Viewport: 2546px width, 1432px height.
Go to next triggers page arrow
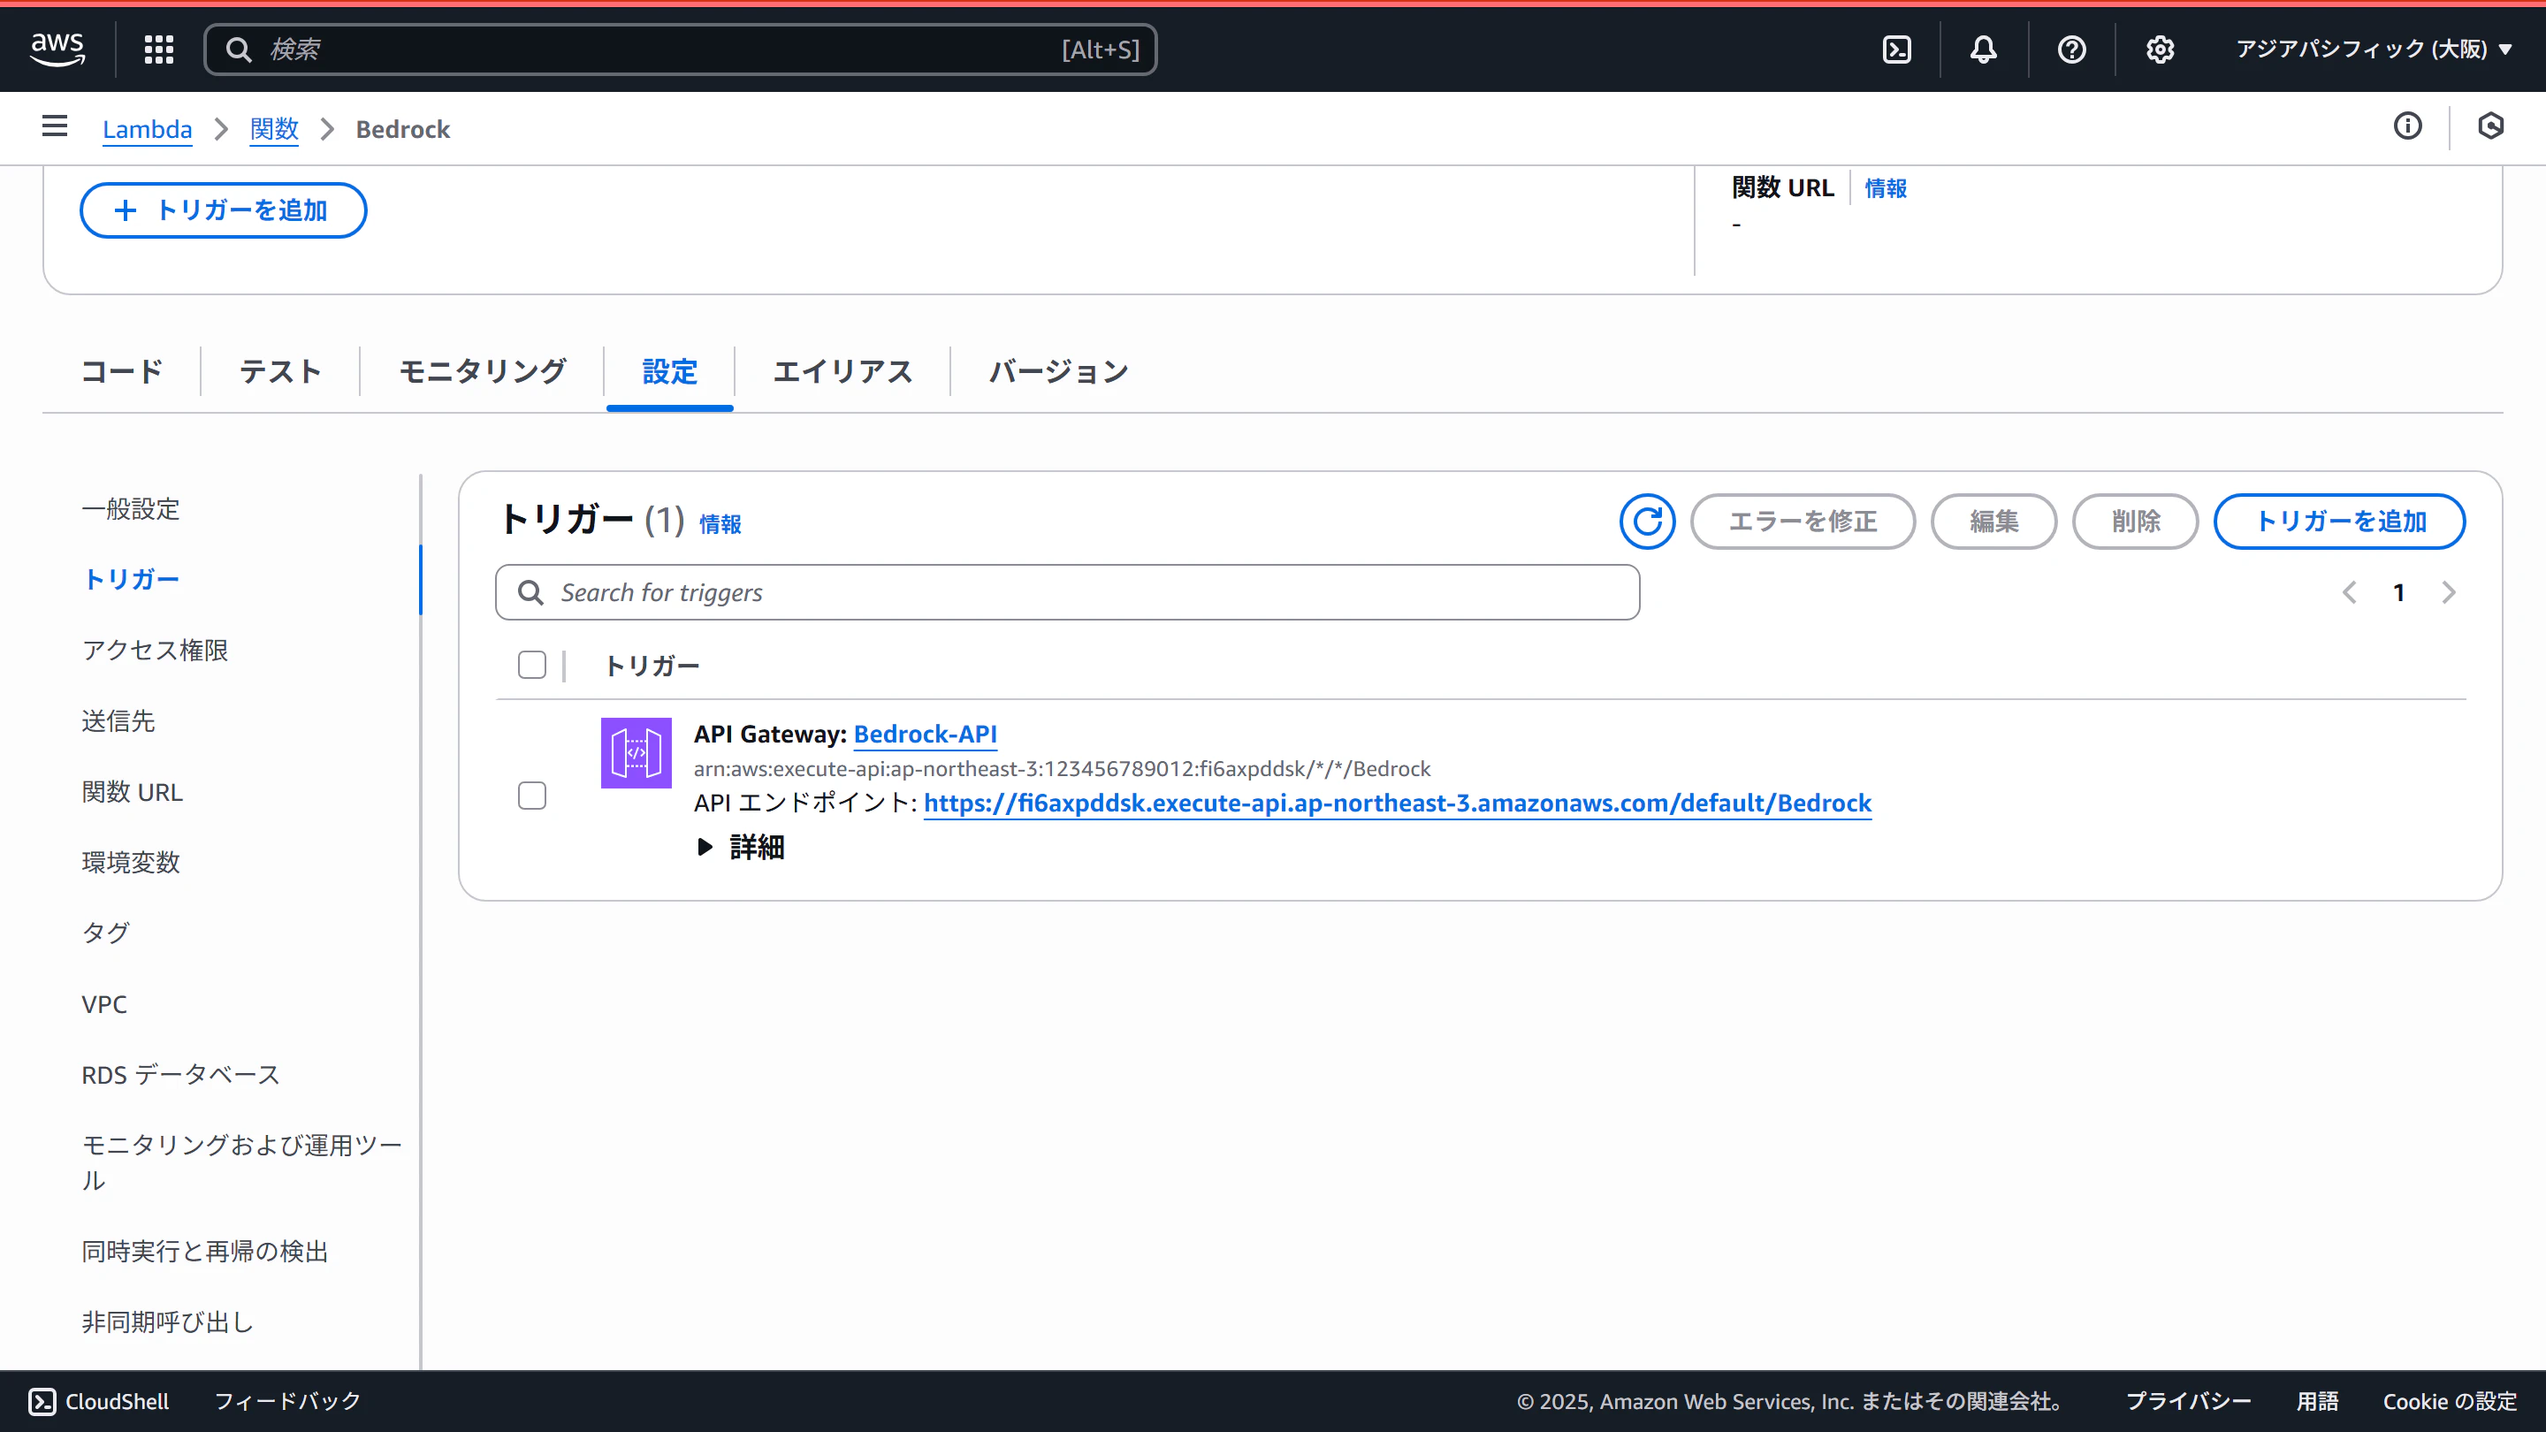2448,592
